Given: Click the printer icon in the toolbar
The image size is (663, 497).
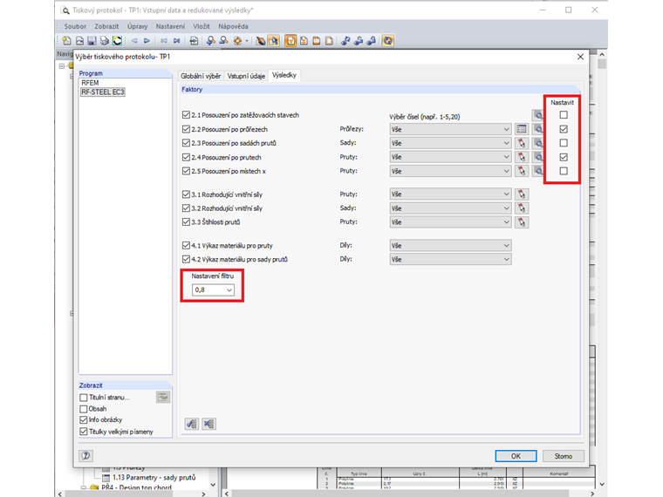Looking at the screenshot, I should tap(105, 41).
